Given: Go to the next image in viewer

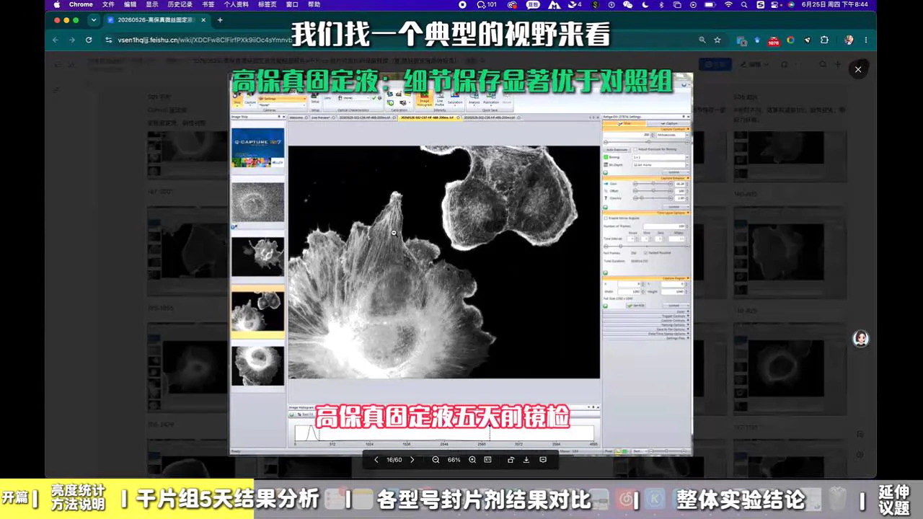Looking at the screenshot, I should pos(412,460).
